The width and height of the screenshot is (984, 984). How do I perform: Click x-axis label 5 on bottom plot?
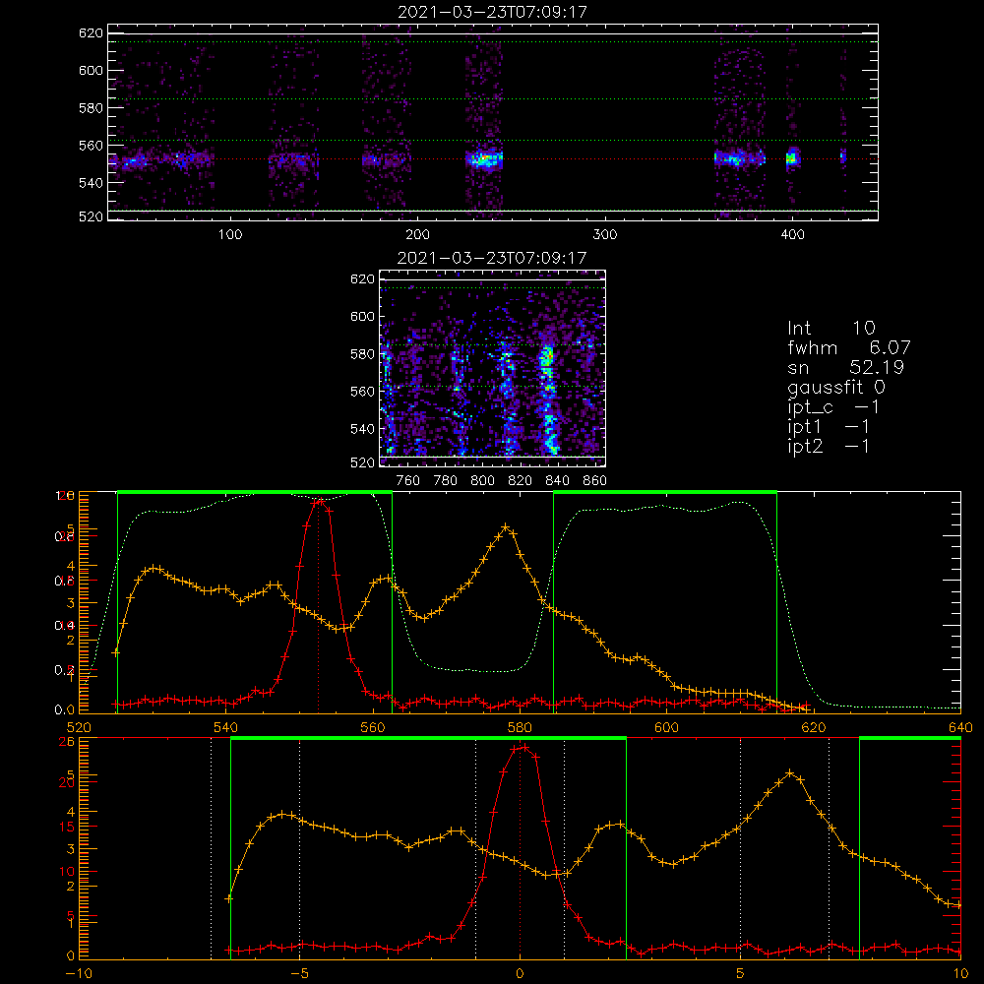coord(741,974)
